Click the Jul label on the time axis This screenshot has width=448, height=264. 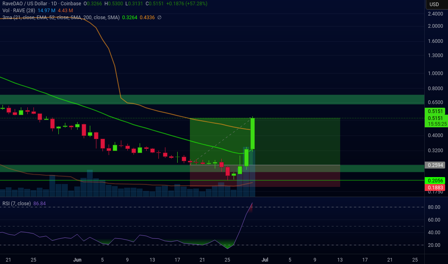pos(265,260)
